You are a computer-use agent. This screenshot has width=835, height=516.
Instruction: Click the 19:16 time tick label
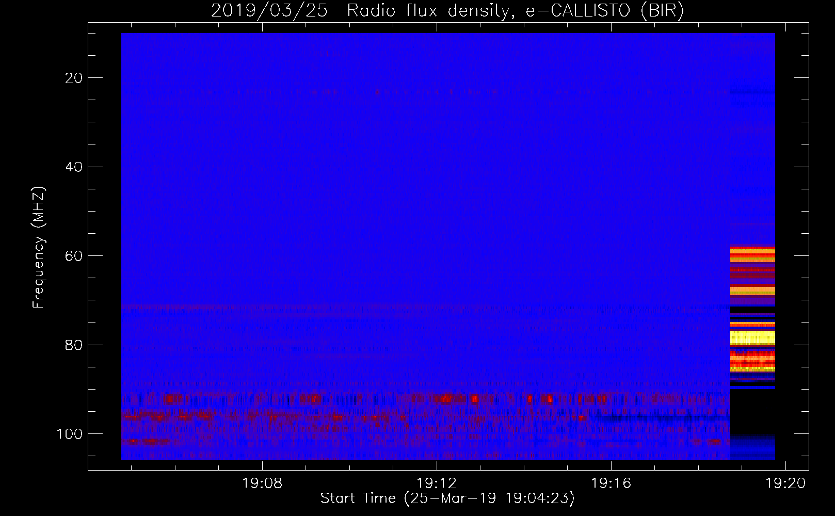click(611, 483)
